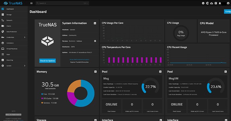231x121 pixels.
Task: Click the Configure dashboard button
Action: [227, 11]
